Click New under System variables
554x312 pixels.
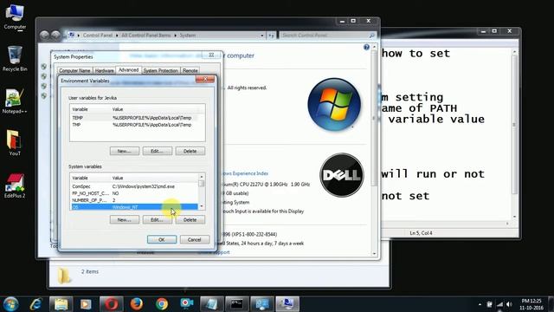point(125,219)
